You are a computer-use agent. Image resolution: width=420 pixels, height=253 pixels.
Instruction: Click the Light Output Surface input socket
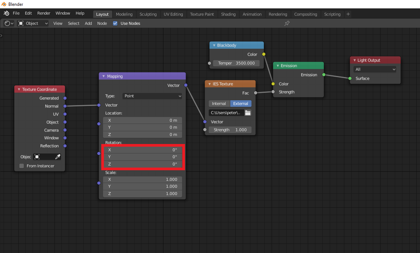tap(350, 78)
